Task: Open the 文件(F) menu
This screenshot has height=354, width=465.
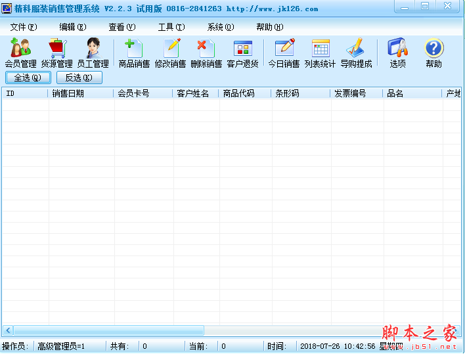Action: point(24,28)
